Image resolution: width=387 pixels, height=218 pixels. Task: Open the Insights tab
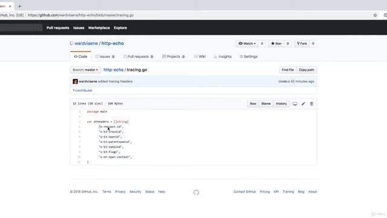[223, 56]
